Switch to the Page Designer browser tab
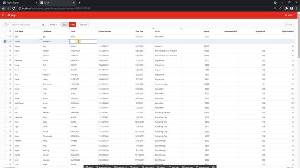This screenshot has width=300, height=168. (20, 3)
